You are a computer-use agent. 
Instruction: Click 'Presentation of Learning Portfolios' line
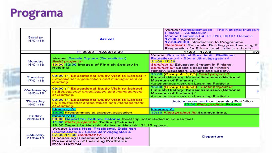[x=90, y=141]
